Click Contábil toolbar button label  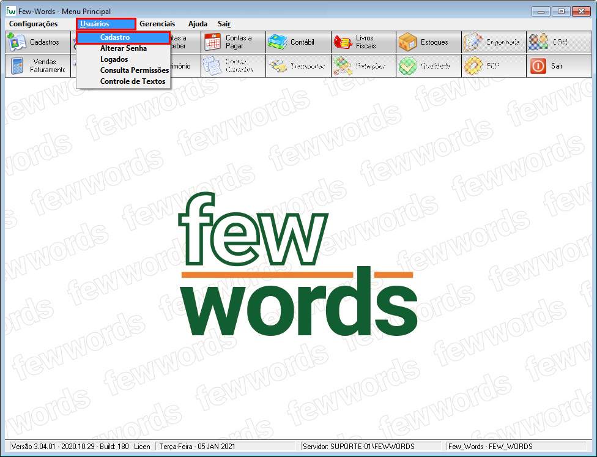302,42
